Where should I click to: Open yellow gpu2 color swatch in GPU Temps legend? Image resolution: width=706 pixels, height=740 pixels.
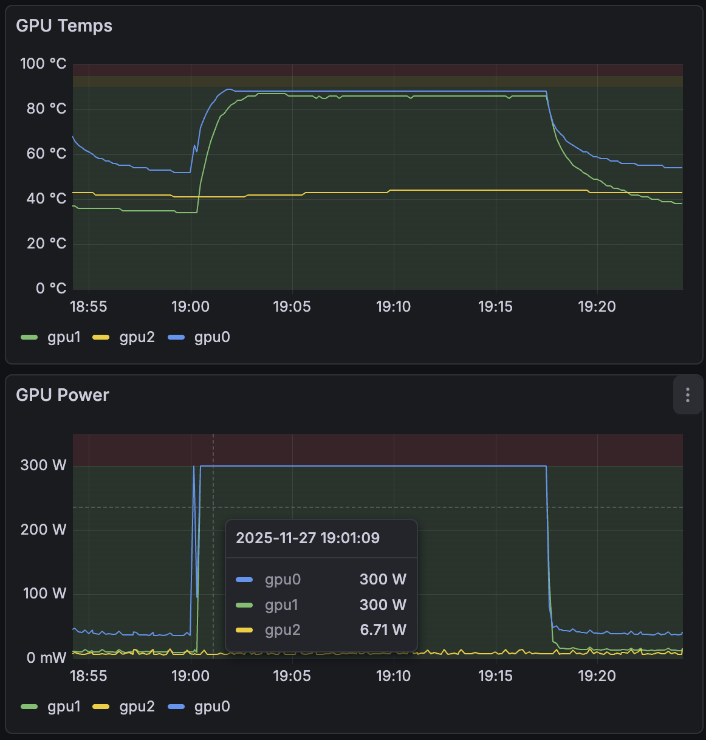tap(101, 337)
